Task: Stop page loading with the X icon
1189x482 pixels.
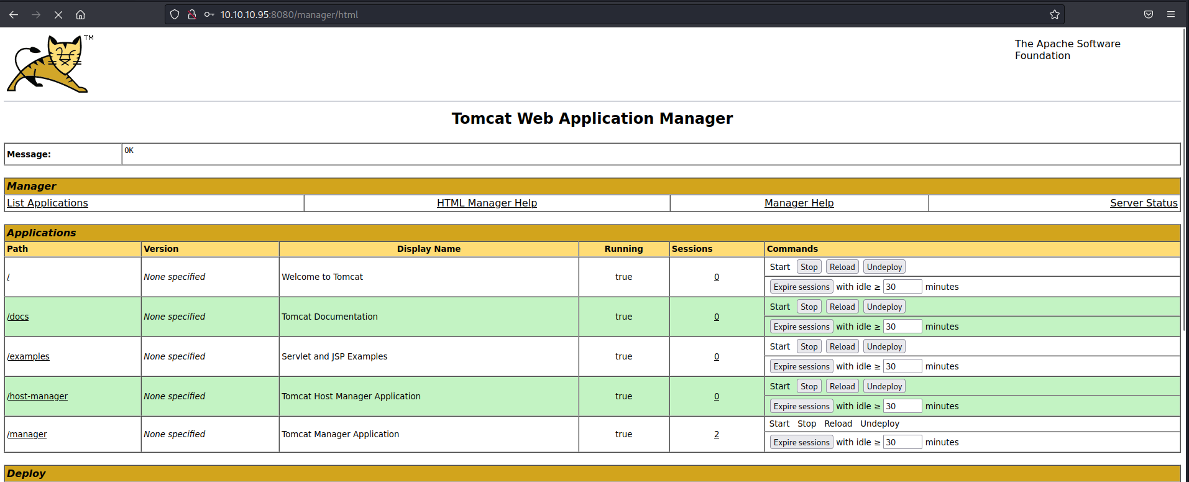Action: coord(58,14)
